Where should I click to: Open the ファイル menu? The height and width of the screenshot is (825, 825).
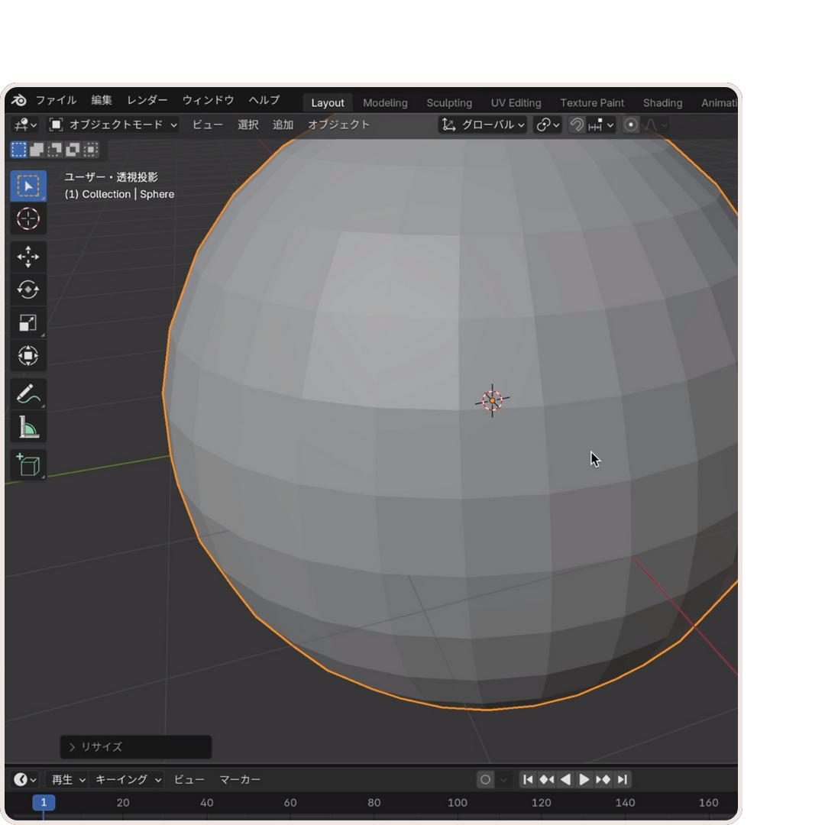click(x=56, y=100)
